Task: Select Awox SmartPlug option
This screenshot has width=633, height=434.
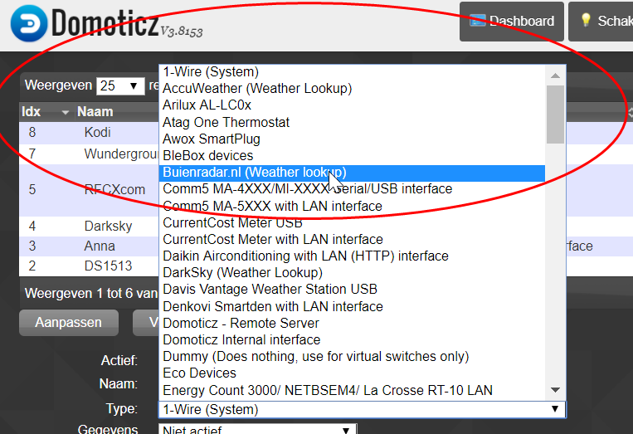Action: pyautogui.click(x=352, y=139)
